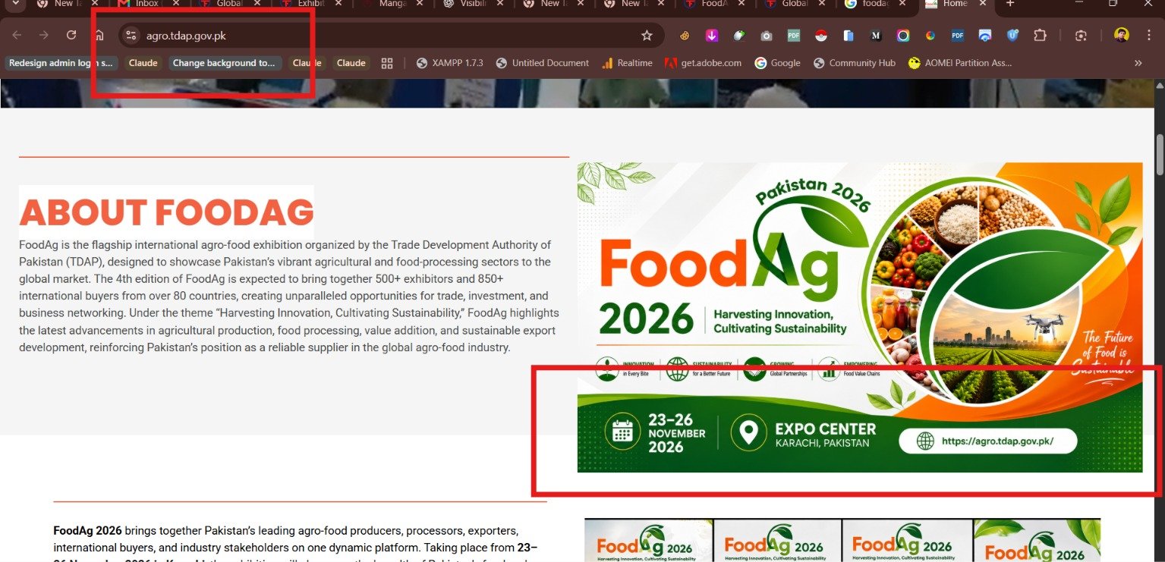The height and width of the screenshot is (562, 1165).
Task: Click the forward navigation arrow
Action: [x=44, y=36]
